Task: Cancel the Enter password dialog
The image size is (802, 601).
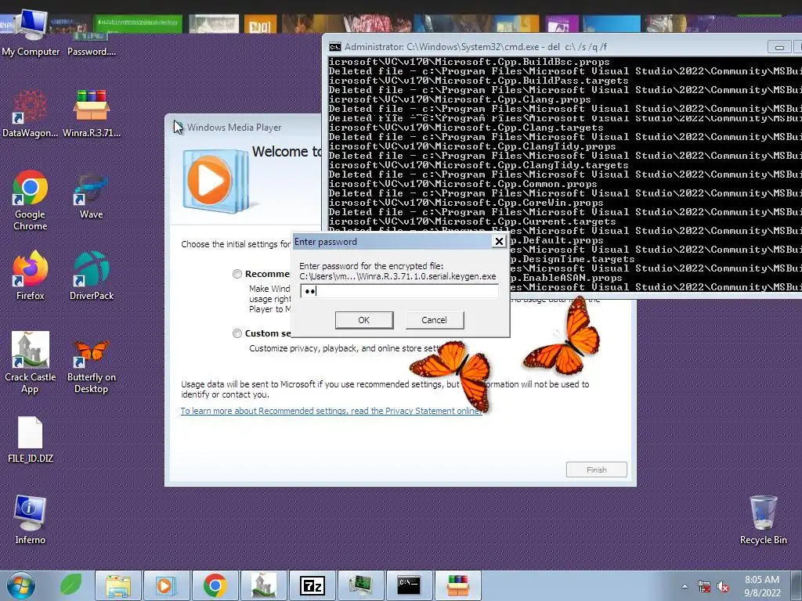Action: click(434, 320)
